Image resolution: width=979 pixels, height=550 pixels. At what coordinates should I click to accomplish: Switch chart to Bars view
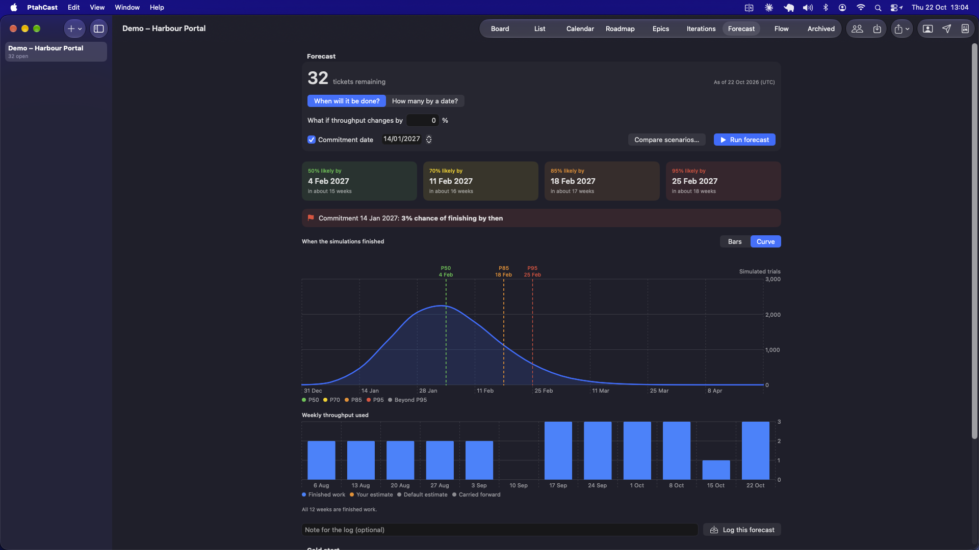(x=735, y=242)
